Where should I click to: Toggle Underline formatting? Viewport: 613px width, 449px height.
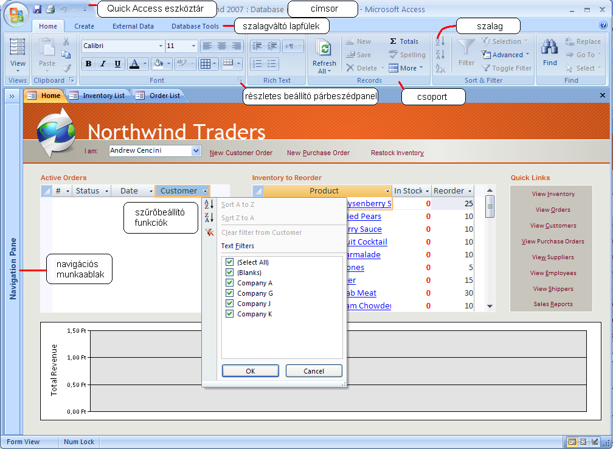[x=117, y=64]
